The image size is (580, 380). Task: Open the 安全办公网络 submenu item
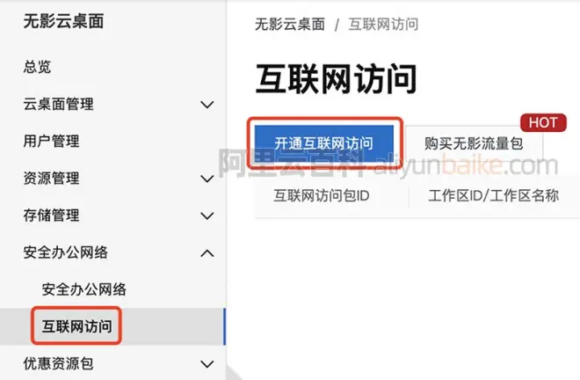point(84,289)
